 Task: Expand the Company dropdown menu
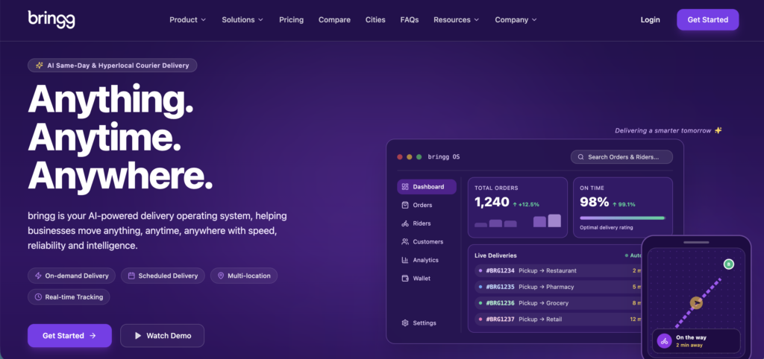[516, 20]
